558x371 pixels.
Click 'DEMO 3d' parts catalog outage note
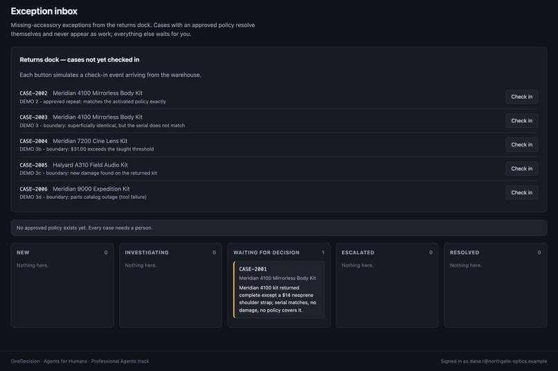tap(83, 197)
